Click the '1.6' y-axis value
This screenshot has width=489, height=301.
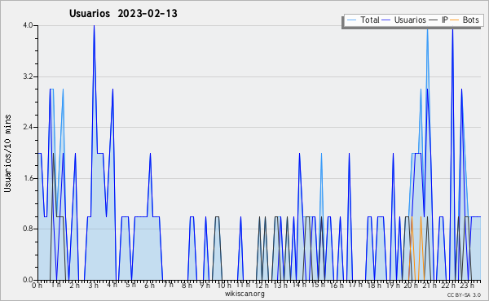point(28,178)
